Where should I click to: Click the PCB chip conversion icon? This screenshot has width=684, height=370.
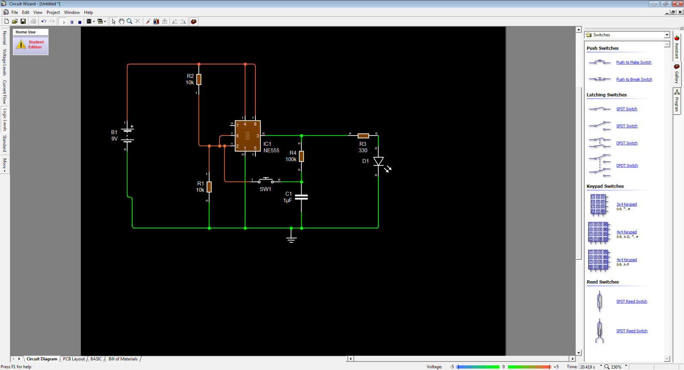[x=89, y=21]
